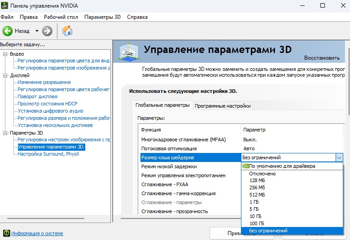Select Многокадровое сглаживание (MFAA) row

click(x=241, y=140)
